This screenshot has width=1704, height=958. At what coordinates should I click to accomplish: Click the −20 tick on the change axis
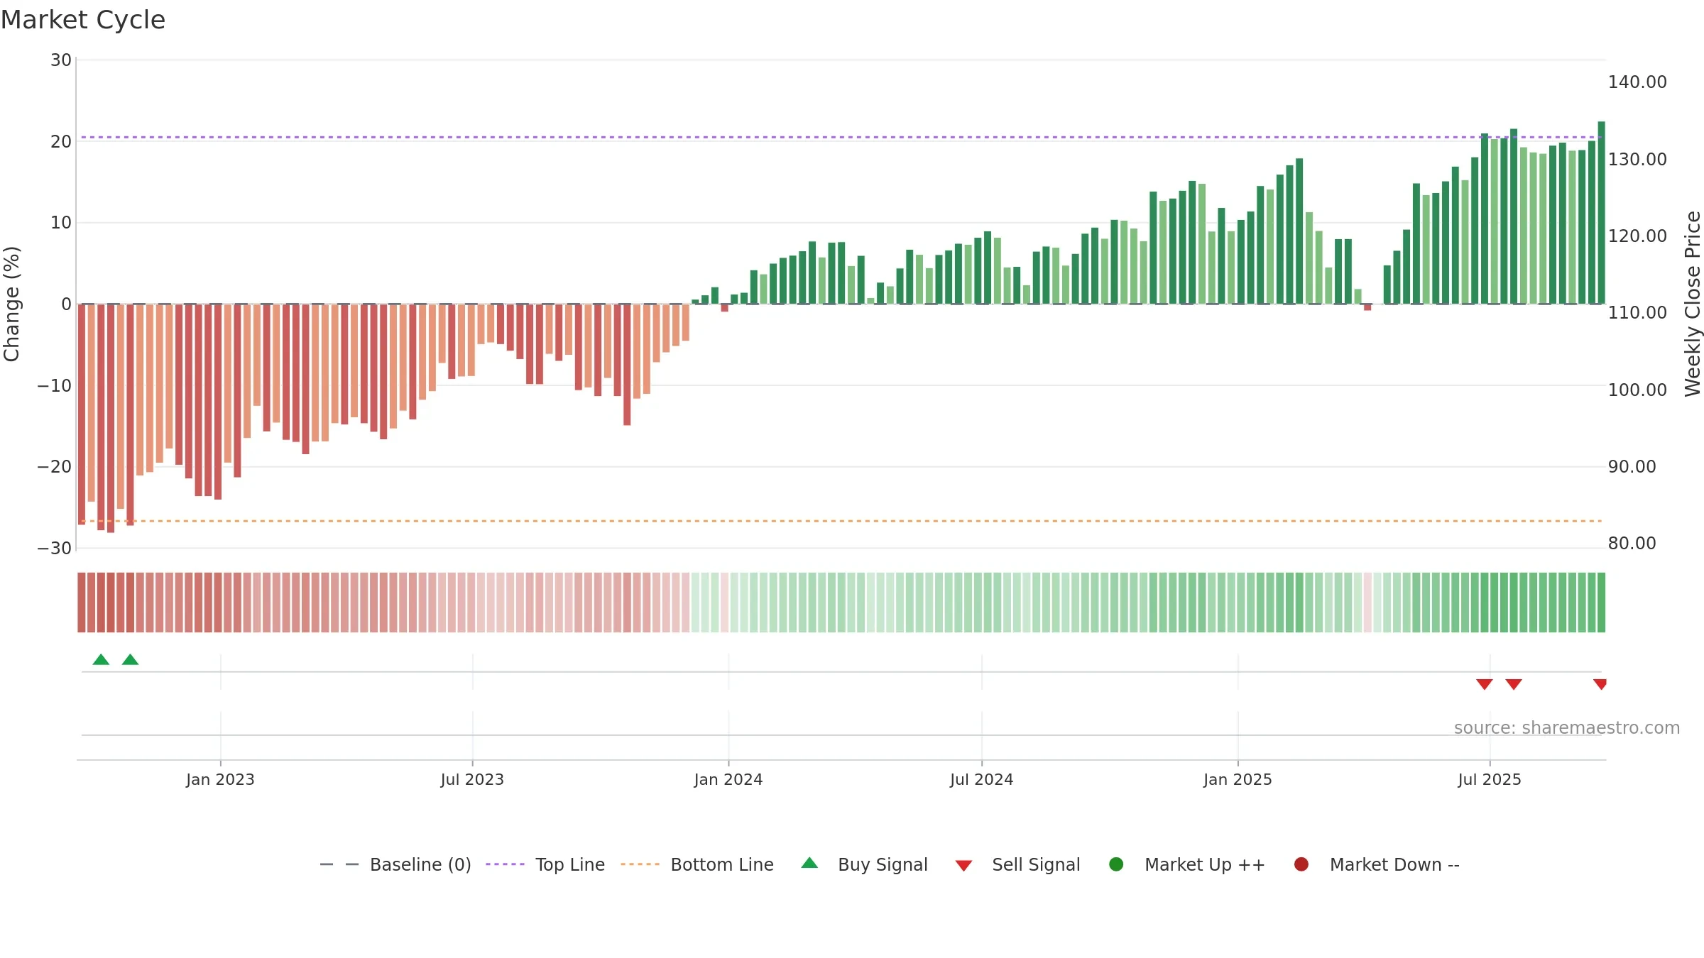[x=55, y=467]
